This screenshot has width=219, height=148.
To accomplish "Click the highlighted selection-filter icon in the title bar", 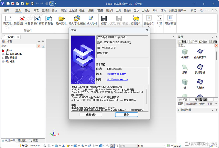I will (52, 3).
